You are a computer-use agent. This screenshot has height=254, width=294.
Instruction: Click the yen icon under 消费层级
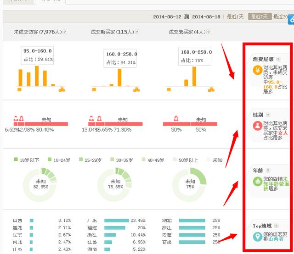(257, 71)
